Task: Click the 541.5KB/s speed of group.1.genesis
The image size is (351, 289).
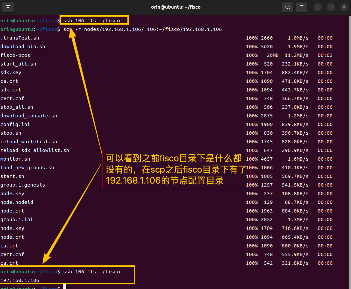Action: (x=295, y=185)
